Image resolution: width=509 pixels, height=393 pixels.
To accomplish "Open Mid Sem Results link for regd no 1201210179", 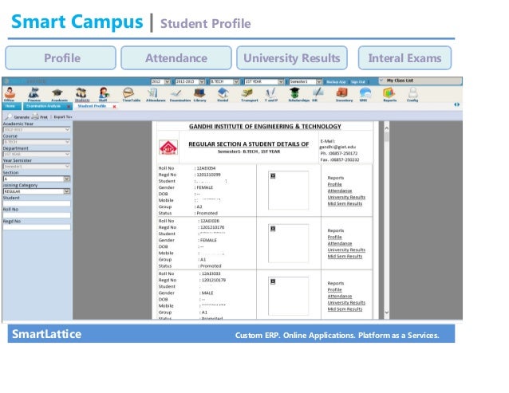I will point(345,309).
